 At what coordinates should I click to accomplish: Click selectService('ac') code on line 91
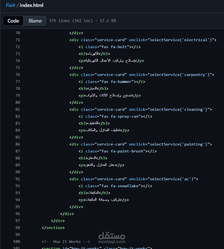[x=172, y=179]
